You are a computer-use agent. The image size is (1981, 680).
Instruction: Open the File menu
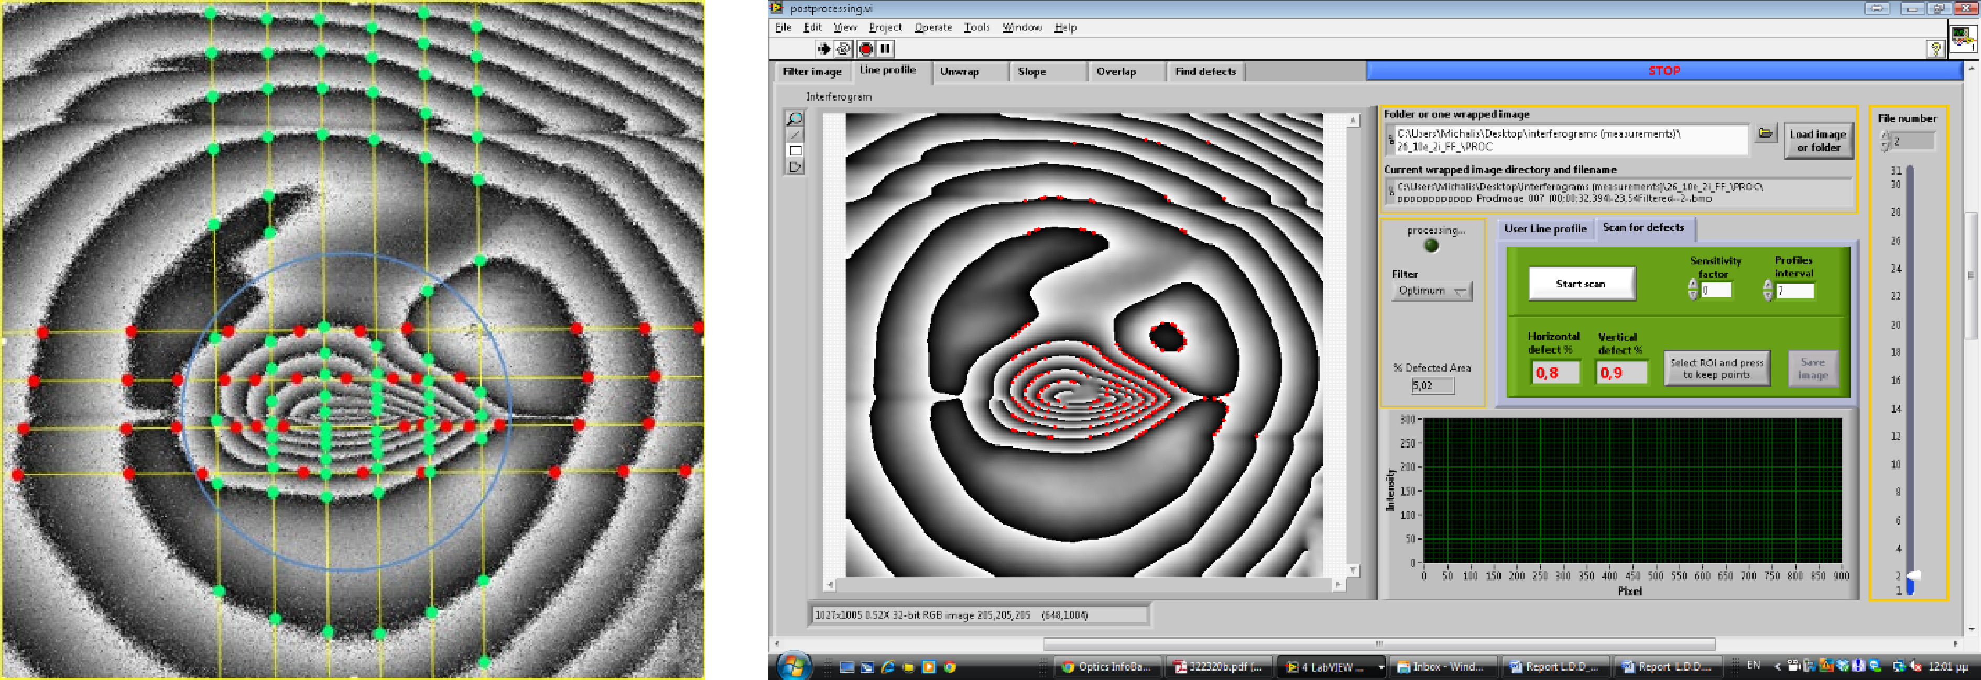(783, 28)
